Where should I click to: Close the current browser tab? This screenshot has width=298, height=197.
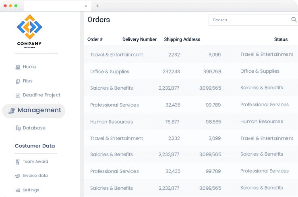point(86,6)
